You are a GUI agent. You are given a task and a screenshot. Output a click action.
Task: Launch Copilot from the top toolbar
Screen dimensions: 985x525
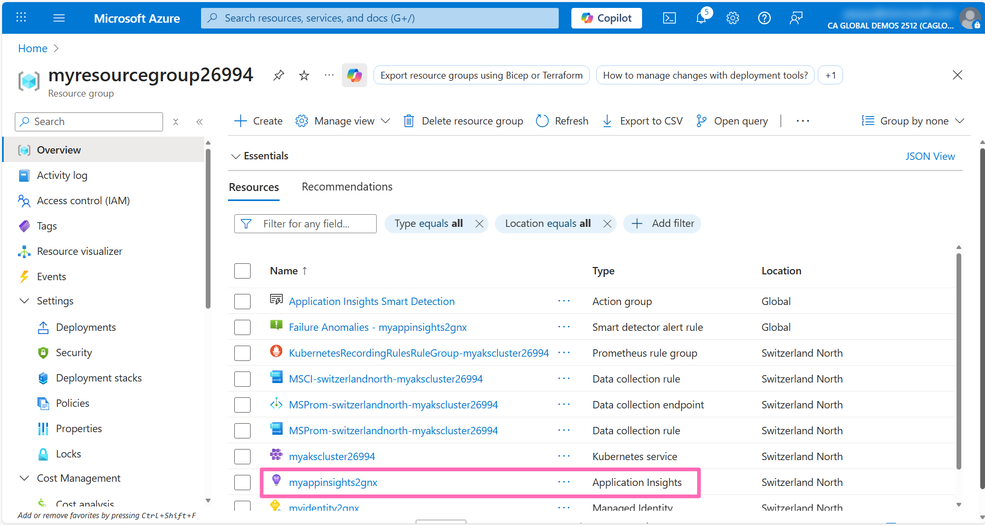(606, 17)
